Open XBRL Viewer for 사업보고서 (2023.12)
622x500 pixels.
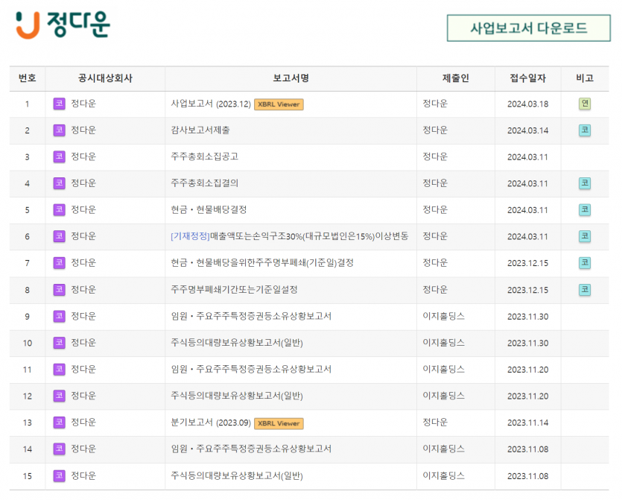[279, 104]
